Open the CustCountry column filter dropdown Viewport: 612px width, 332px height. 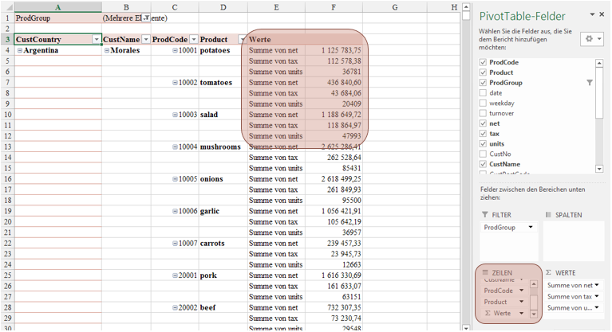[97, 40]
